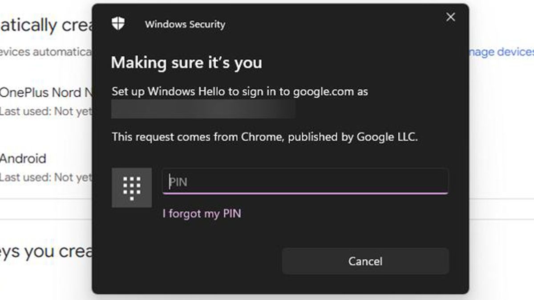Select the Android device entry
Screen dimensions: 534x300
[x=22, y=158]
